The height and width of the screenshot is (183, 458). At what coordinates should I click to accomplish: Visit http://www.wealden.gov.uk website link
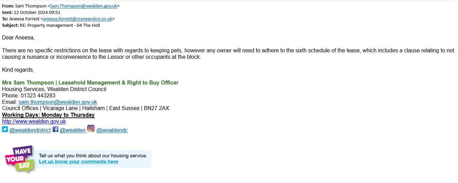(34, 121)
